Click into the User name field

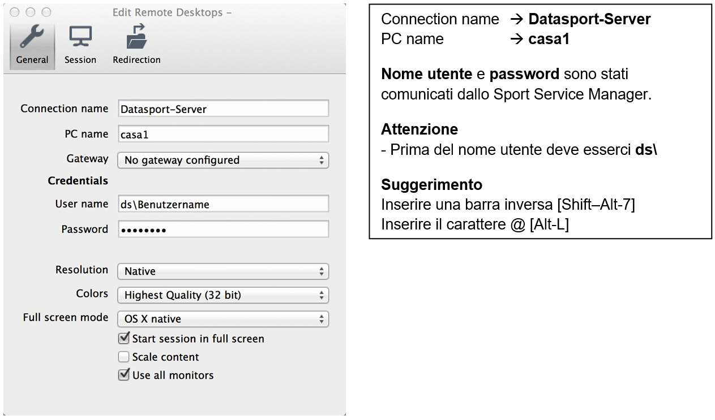[x=223, y=204]
